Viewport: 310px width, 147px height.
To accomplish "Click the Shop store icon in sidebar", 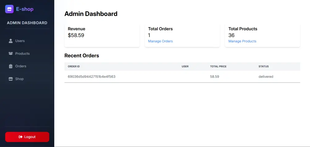I will point(11,79).
